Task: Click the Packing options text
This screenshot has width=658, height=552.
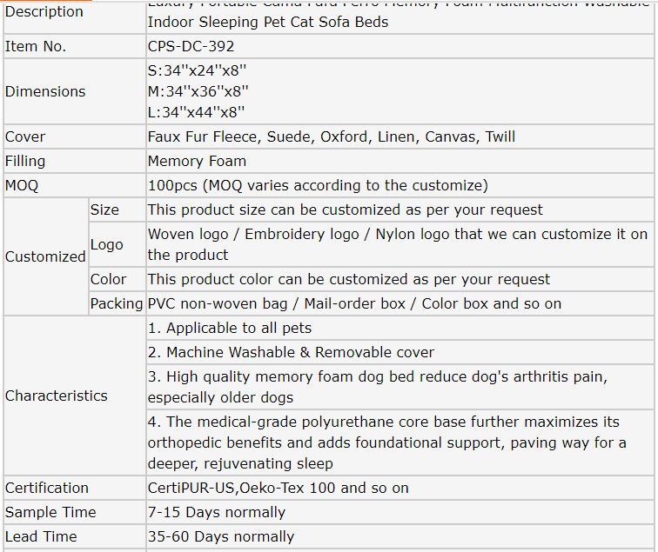Action: coord(354,303)
